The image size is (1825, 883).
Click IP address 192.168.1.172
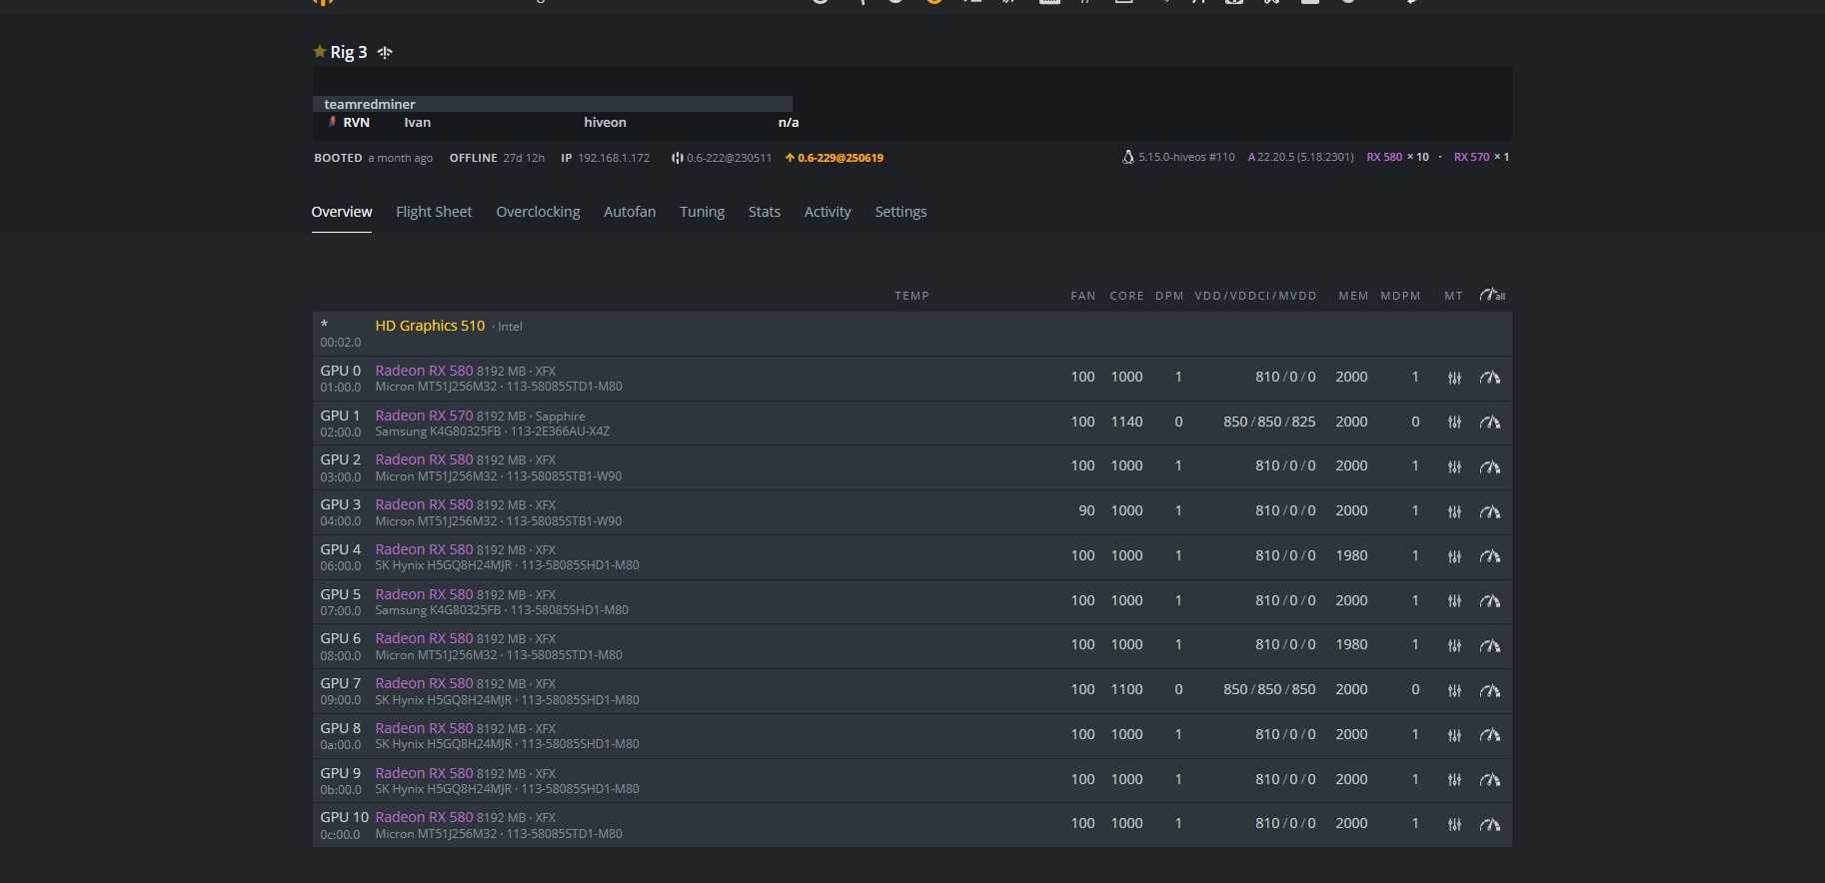click(x=613, y=158)
